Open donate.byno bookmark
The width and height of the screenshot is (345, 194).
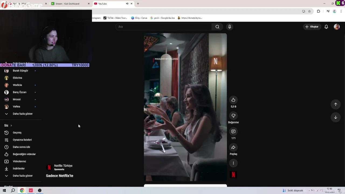pyautogui.click(x=190, y=18)
